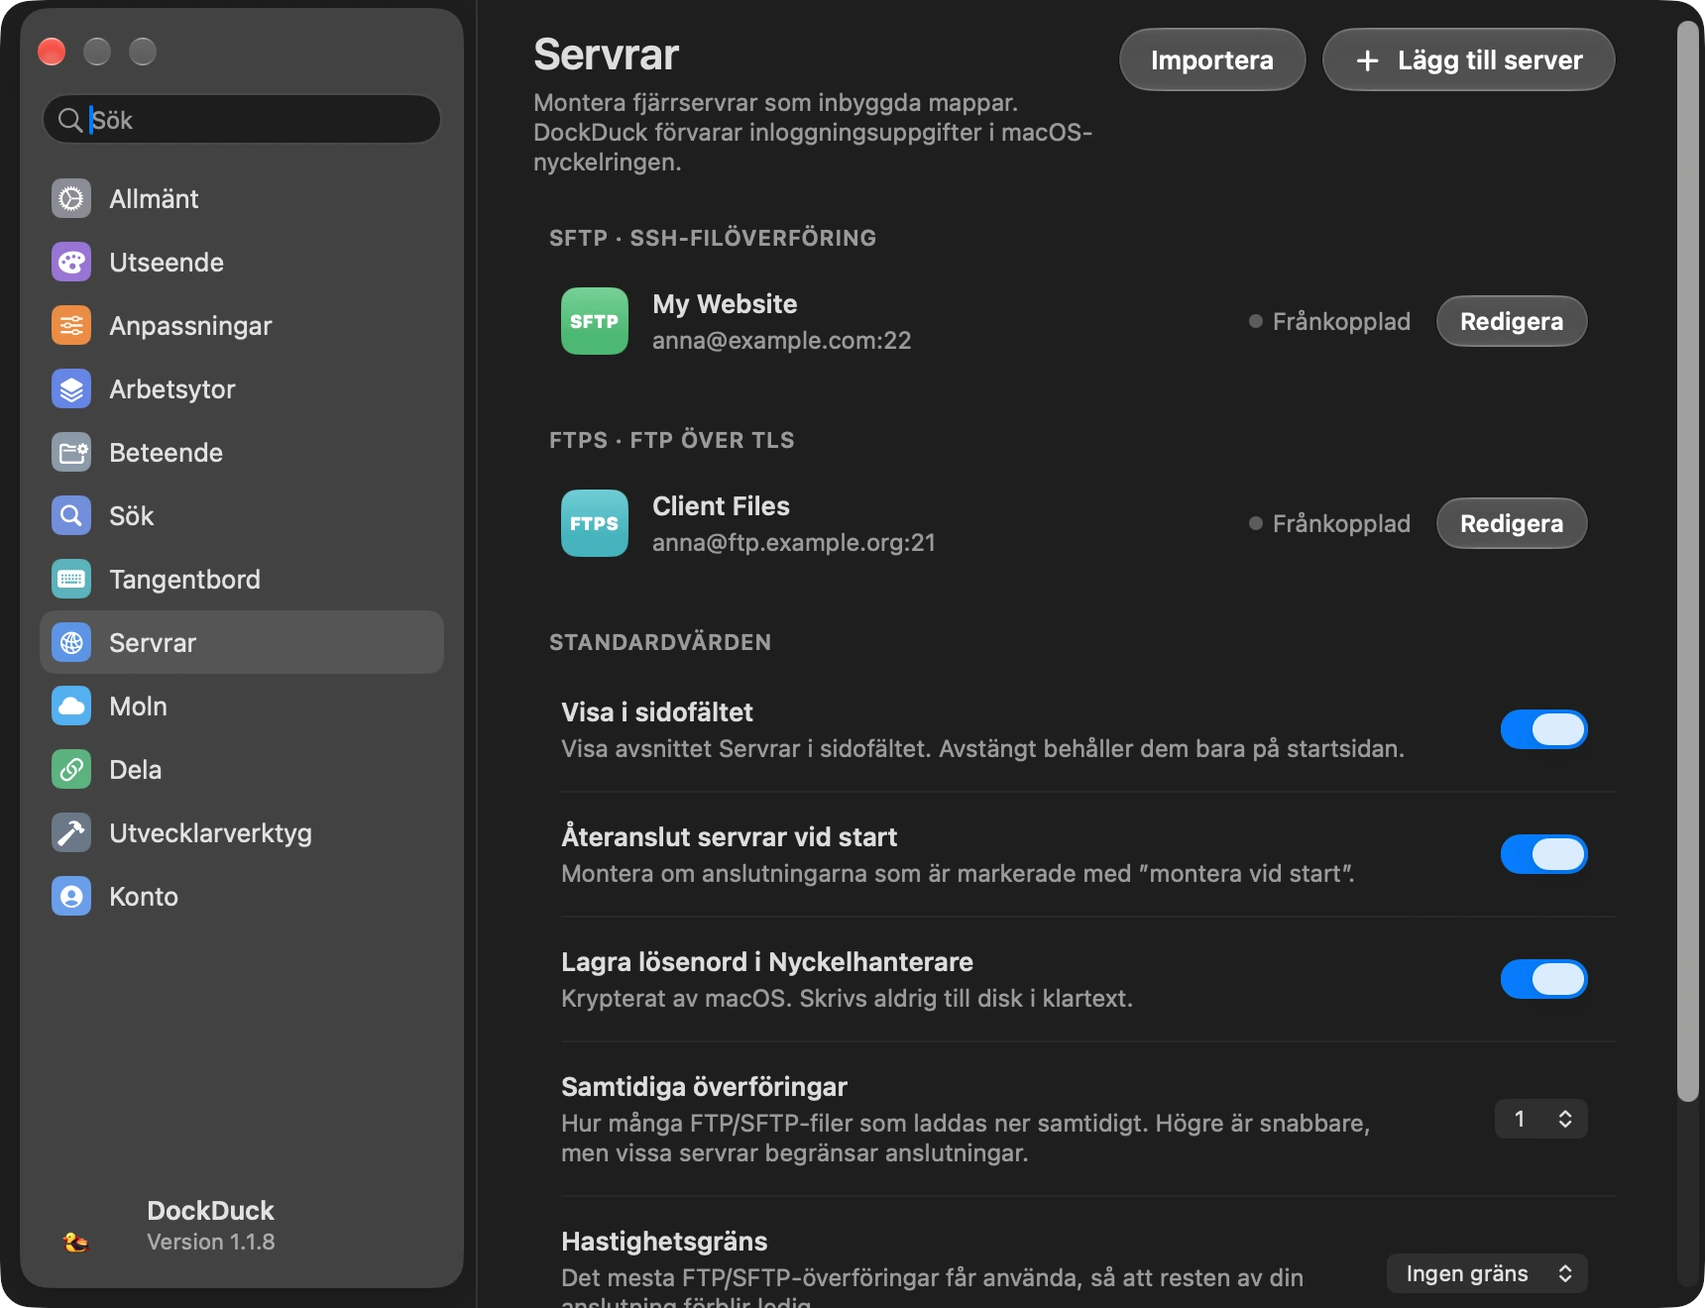Open the Beteende folder icon
The height and width of the screenshot is (1308, 1705).
click(71, 453)
